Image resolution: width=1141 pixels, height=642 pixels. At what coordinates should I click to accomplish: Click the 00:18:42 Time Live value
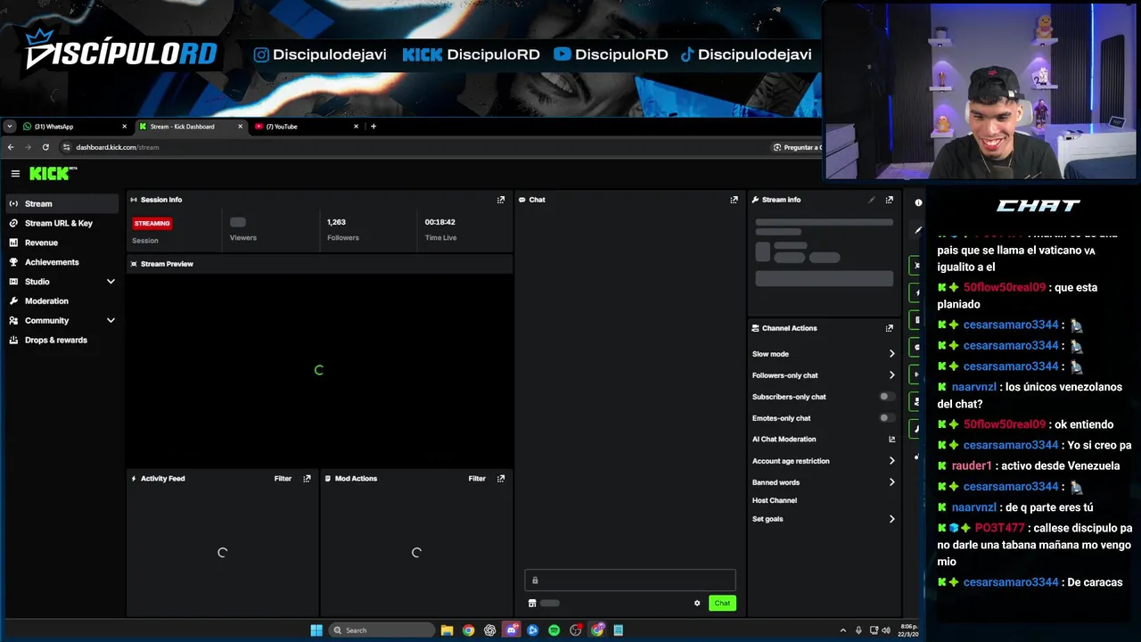[x=440, y=222]
